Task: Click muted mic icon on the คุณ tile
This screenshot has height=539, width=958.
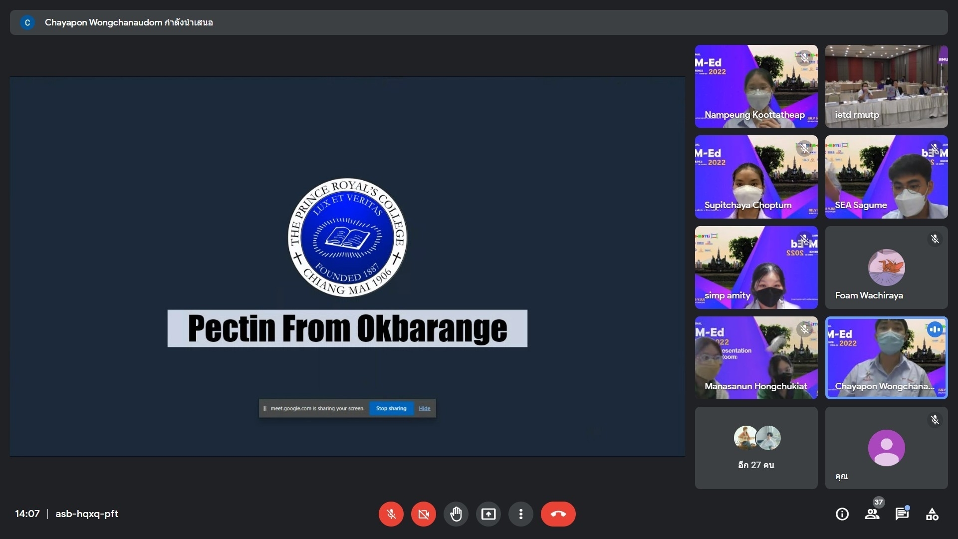Action: click(x=935, y=420)
